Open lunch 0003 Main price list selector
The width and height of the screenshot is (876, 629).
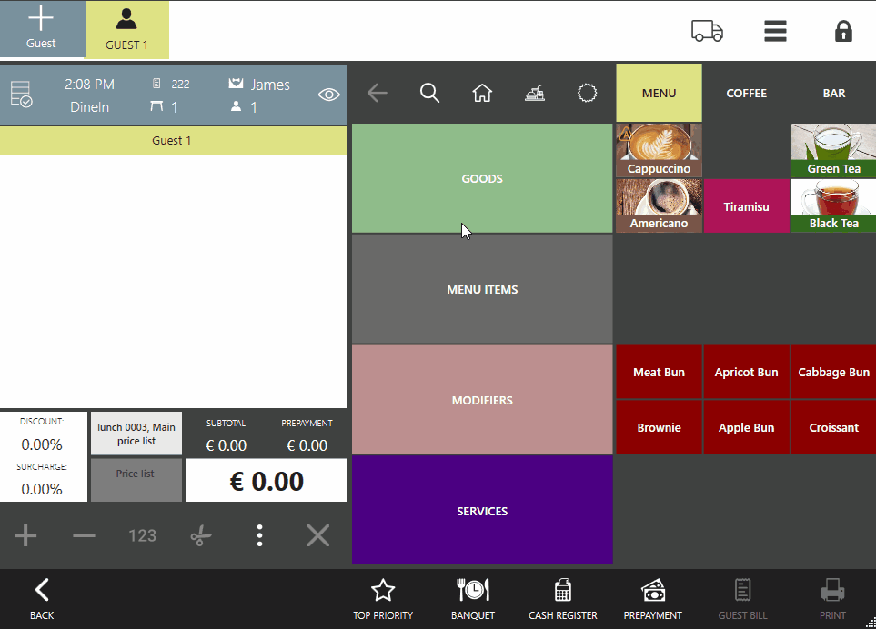(136, 434)
